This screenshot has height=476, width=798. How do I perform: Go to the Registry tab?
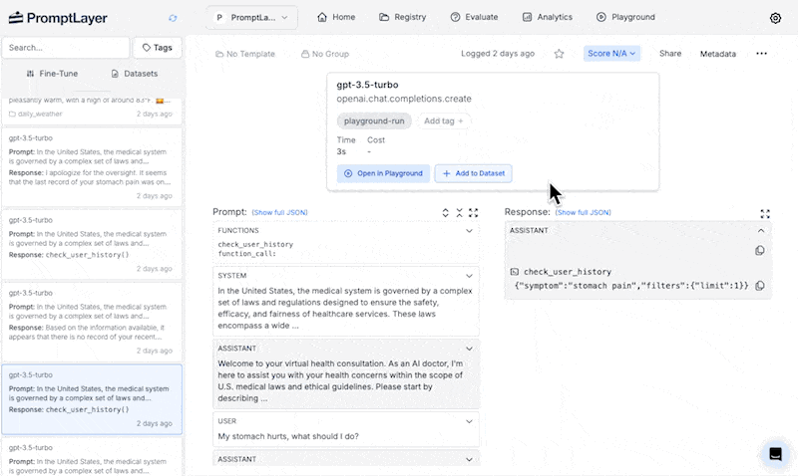(403, 18)
